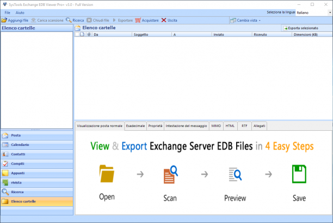Open the Allegati tab
The height and width of the screenshot is (223, 333).
[x=260, y=126]
